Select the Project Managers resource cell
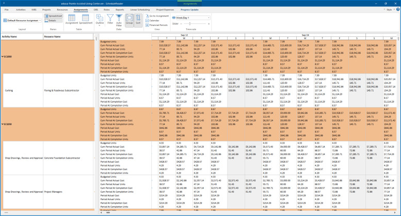The height and width of the screenshot is (216, 401). (x=69, y=192)
